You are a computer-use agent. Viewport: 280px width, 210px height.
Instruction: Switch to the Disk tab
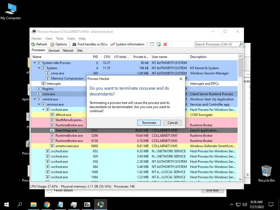tap(80, 51)
